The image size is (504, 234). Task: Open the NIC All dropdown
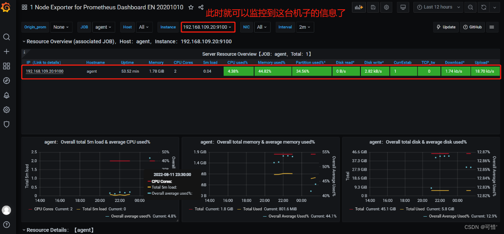[262, 27]
